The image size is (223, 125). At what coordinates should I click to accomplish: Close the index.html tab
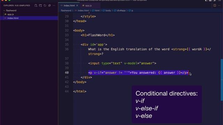coord(77,6)
